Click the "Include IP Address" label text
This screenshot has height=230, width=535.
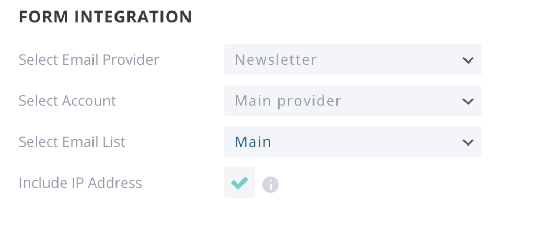[x=80, y=183]
